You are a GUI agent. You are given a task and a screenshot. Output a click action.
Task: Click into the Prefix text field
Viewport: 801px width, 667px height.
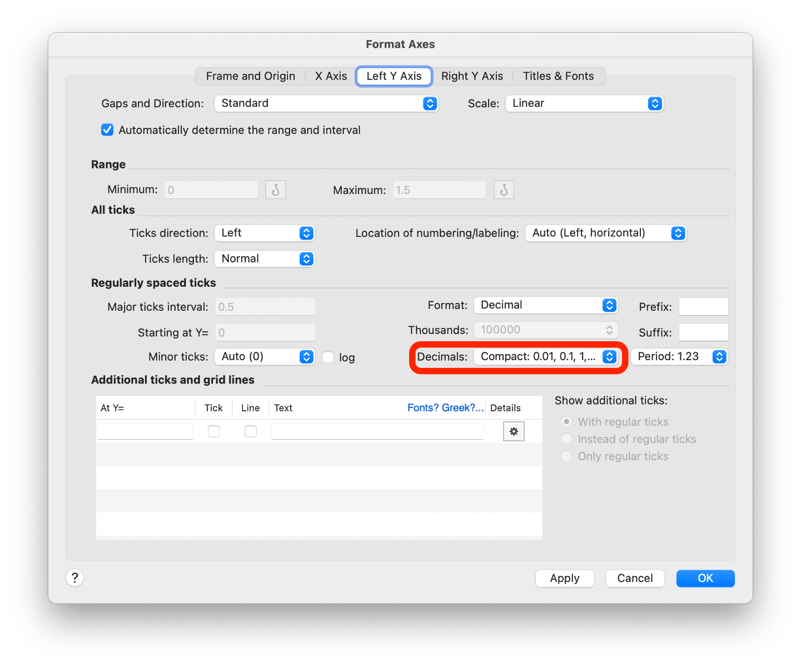click(x=703, y=307)
